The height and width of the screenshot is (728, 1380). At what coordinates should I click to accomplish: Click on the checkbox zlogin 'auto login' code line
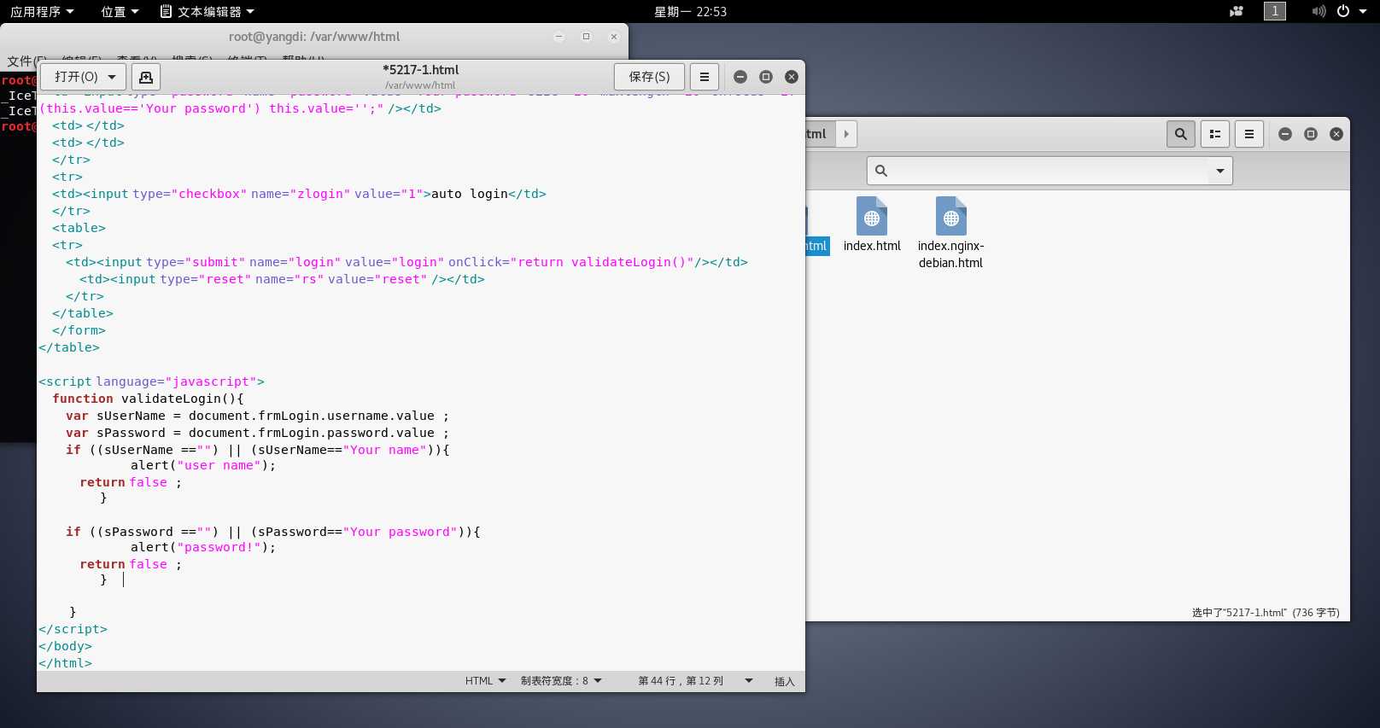299,194
